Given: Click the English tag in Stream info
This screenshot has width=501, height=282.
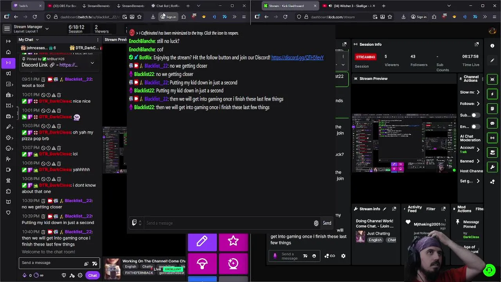Looking at the screenshot, I should pos(375,240).
